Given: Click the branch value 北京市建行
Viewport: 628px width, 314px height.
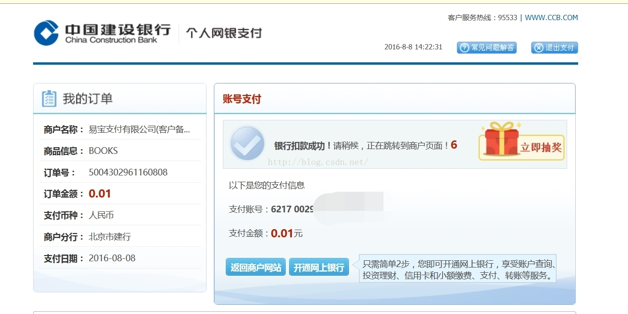Looking at the screenshot, I should click(x=110, y=237).
